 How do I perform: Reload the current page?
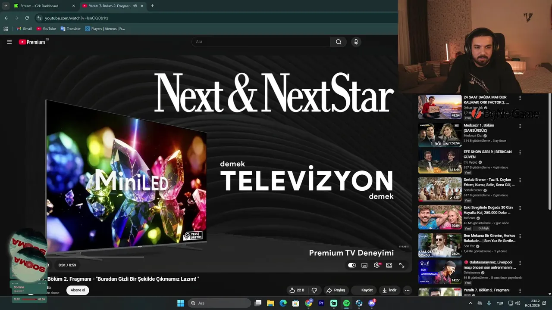(27, 18)
